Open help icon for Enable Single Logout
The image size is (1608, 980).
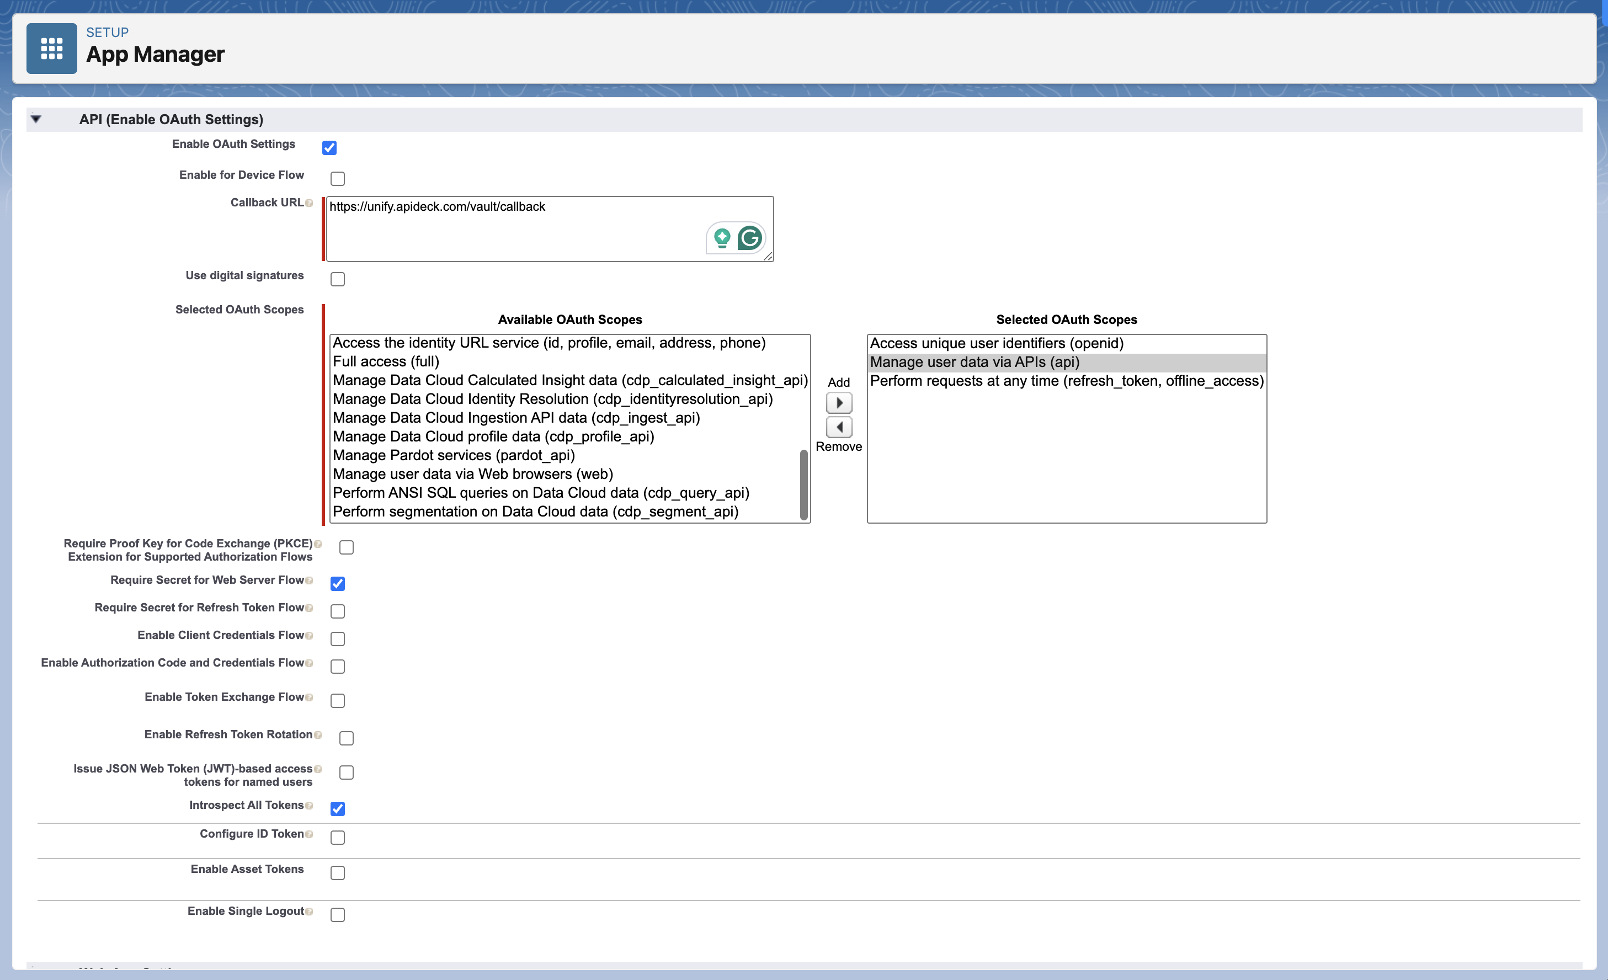pos(310,912)
